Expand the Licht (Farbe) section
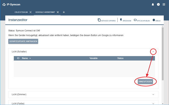169x105 pixels. tap(153, 103)
